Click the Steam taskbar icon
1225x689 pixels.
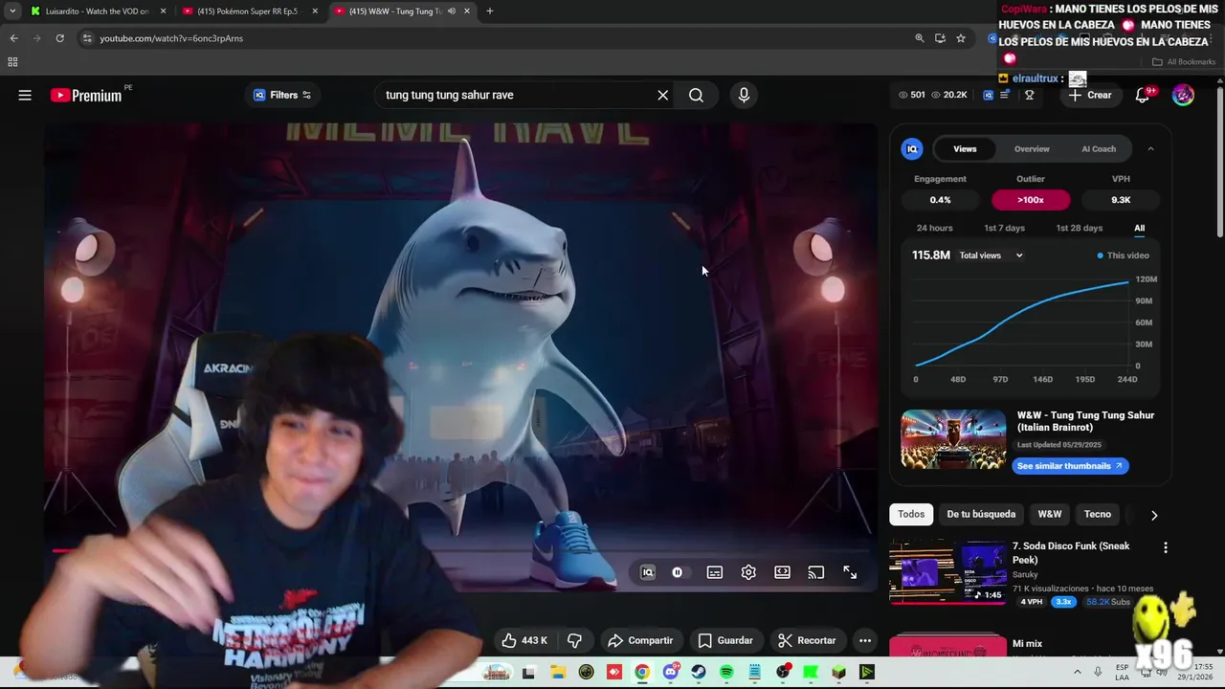click(x=699, y=673)
